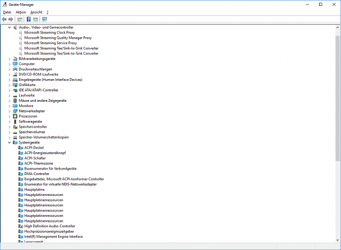Select ACPI-Thermozone device
This screenshot has width=341, height=250.
tap(39, 164)
